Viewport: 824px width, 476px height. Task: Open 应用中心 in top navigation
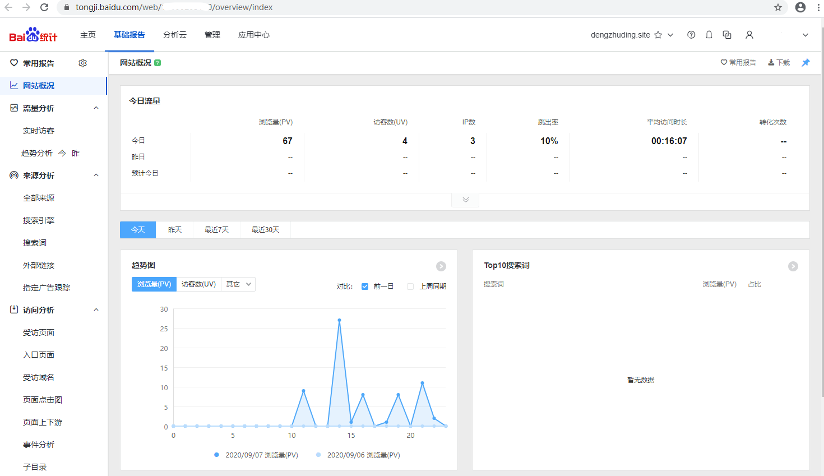pyautogui.click(x=254, y=35)
